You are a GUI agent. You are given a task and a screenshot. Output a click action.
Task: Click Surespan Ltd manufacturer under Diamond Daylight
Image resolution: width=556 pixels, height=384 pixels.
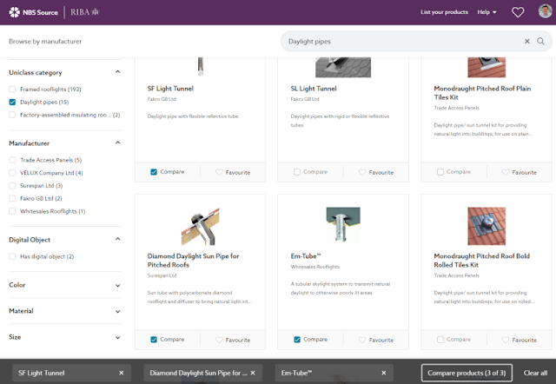tap(162, 275)
